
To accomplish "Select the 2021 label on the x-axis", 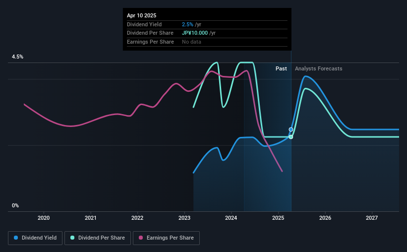I will tap(91, 218).
